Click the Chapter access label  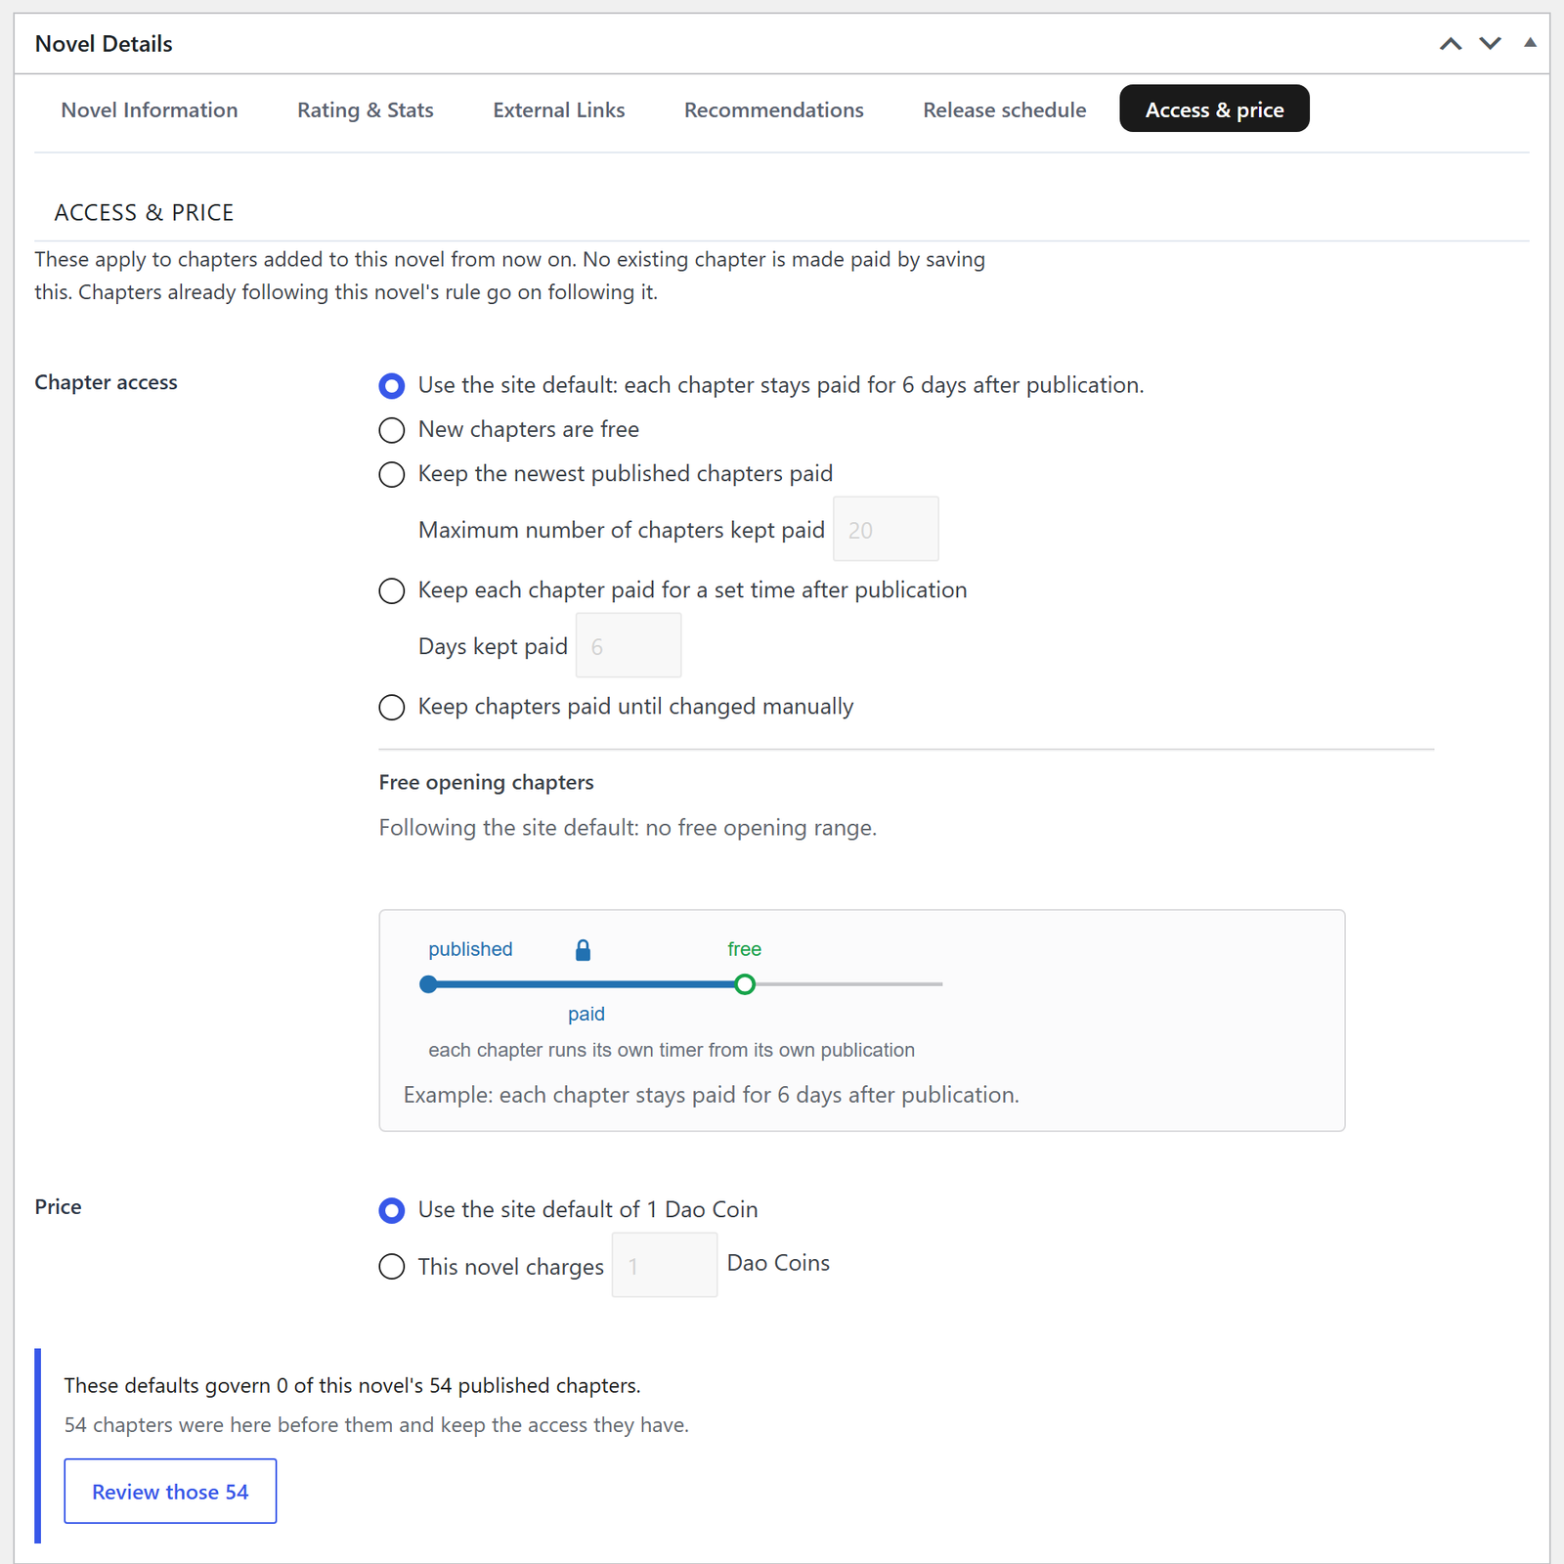coord(106,382)
